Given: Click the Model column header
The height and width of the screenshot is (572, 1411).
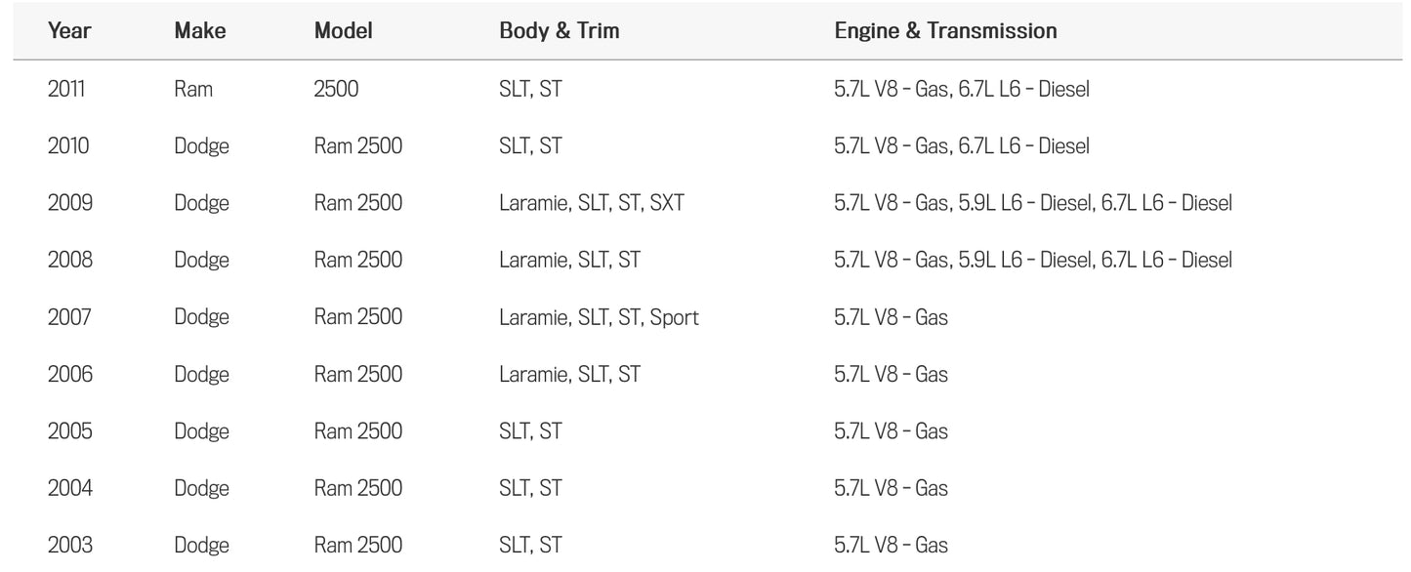Looking at the screenshot, I should pos(343,30).
